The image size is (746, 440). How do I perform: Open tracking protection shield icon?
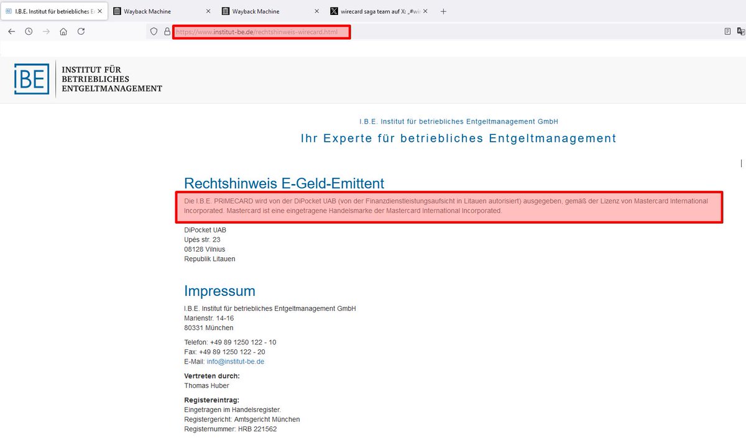pyautogui.click(x=154, y=31)
